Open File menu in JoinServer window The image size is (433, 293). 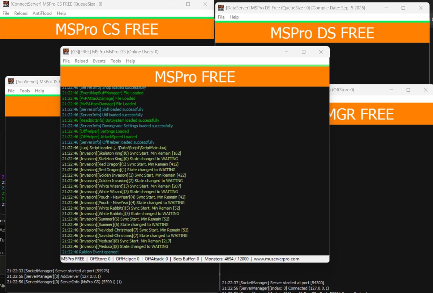[11, 91]
